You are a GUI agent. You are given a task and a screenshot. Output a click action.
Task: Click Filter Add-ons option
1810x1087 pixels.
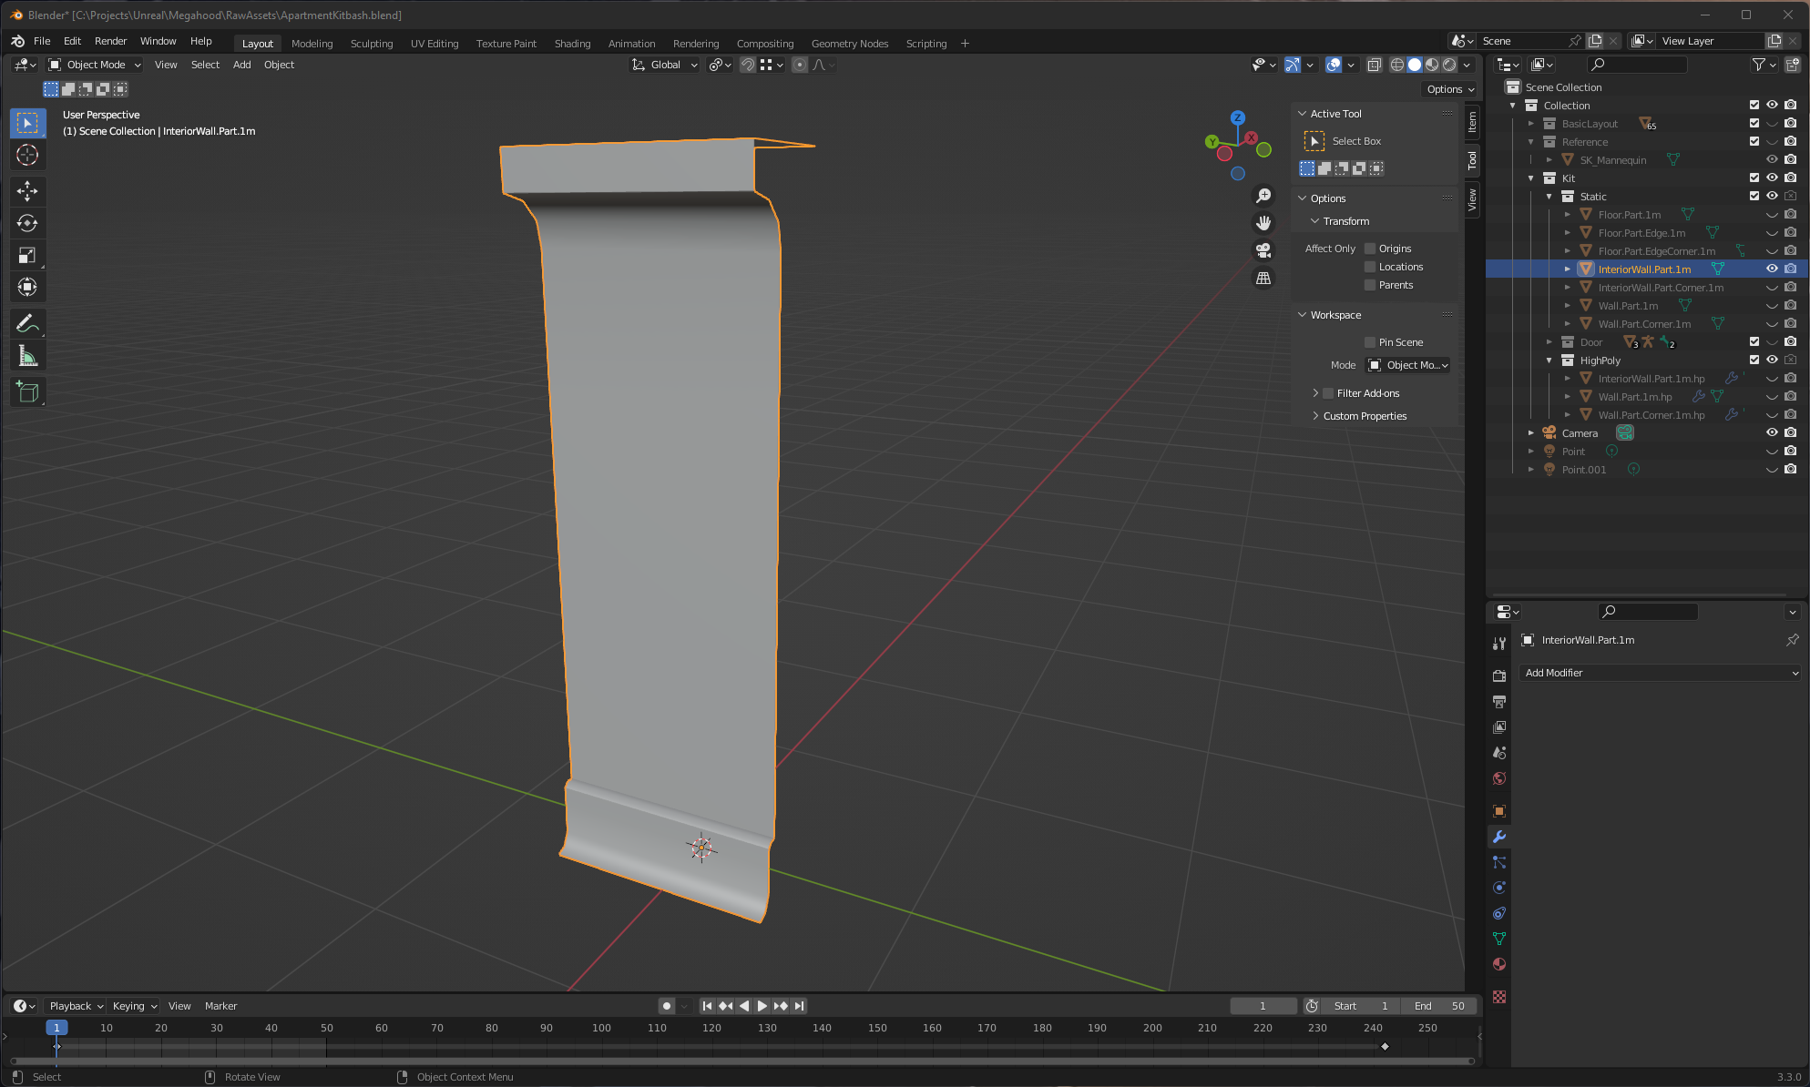[x=1365, y=393]
